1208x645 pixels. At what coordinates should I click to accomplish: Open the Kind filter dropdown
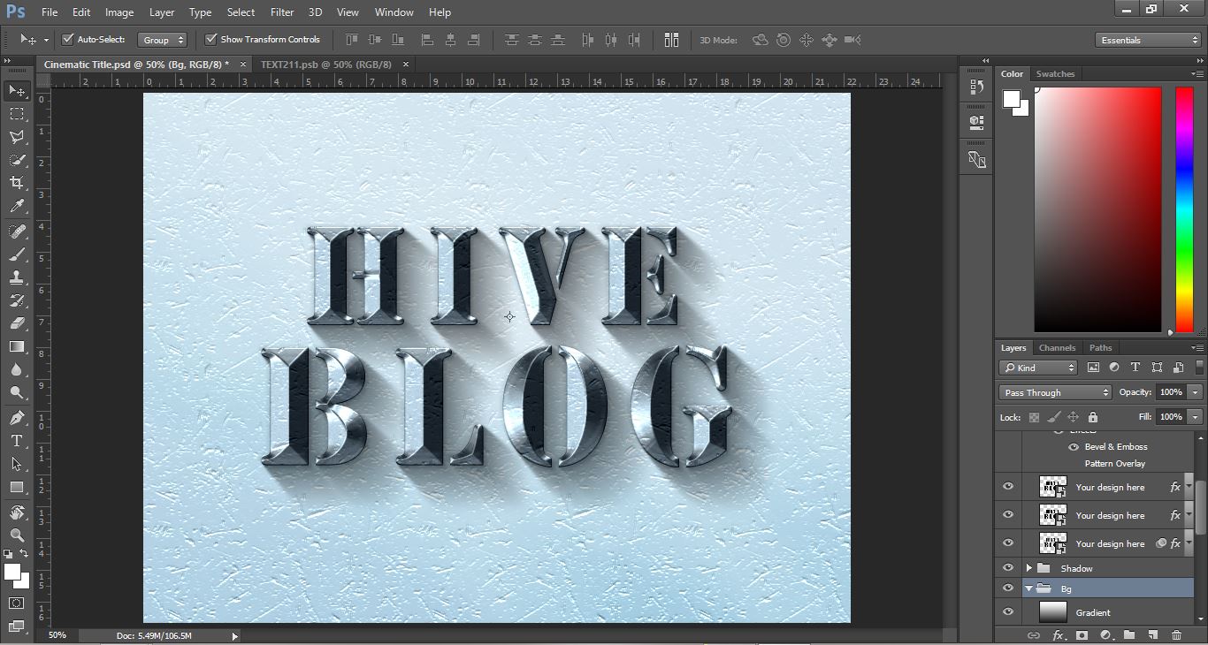pos(1038,368)
